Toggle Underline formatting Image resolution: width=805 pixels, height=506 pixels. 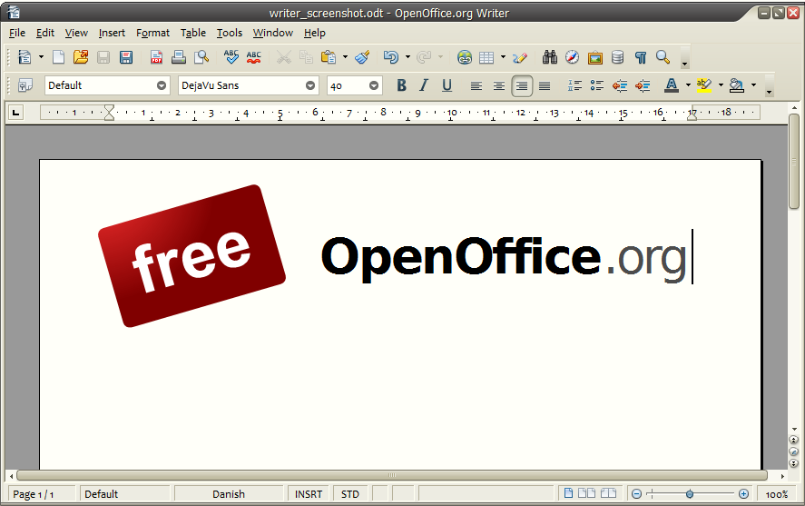point(447,85)
